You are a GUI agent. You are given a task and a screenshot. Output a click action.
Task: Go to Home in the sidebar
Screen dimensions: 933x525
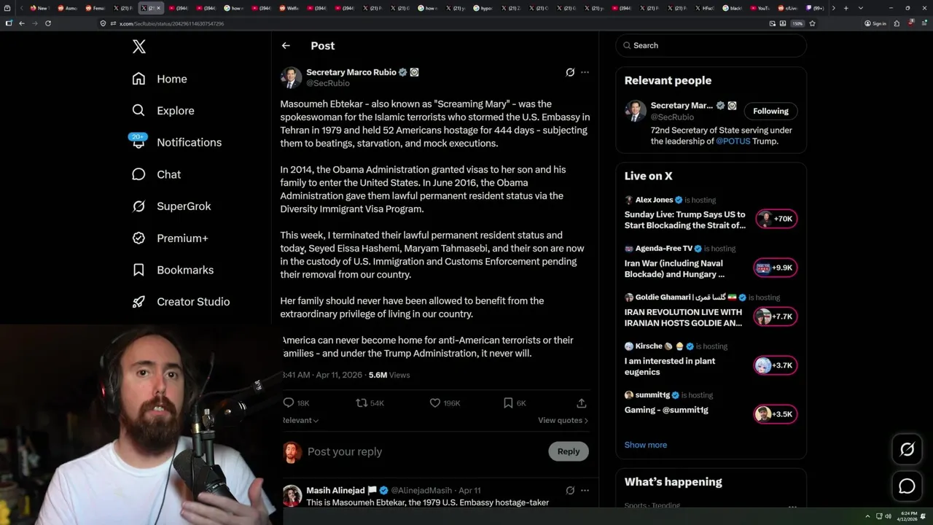coord(160,79)
